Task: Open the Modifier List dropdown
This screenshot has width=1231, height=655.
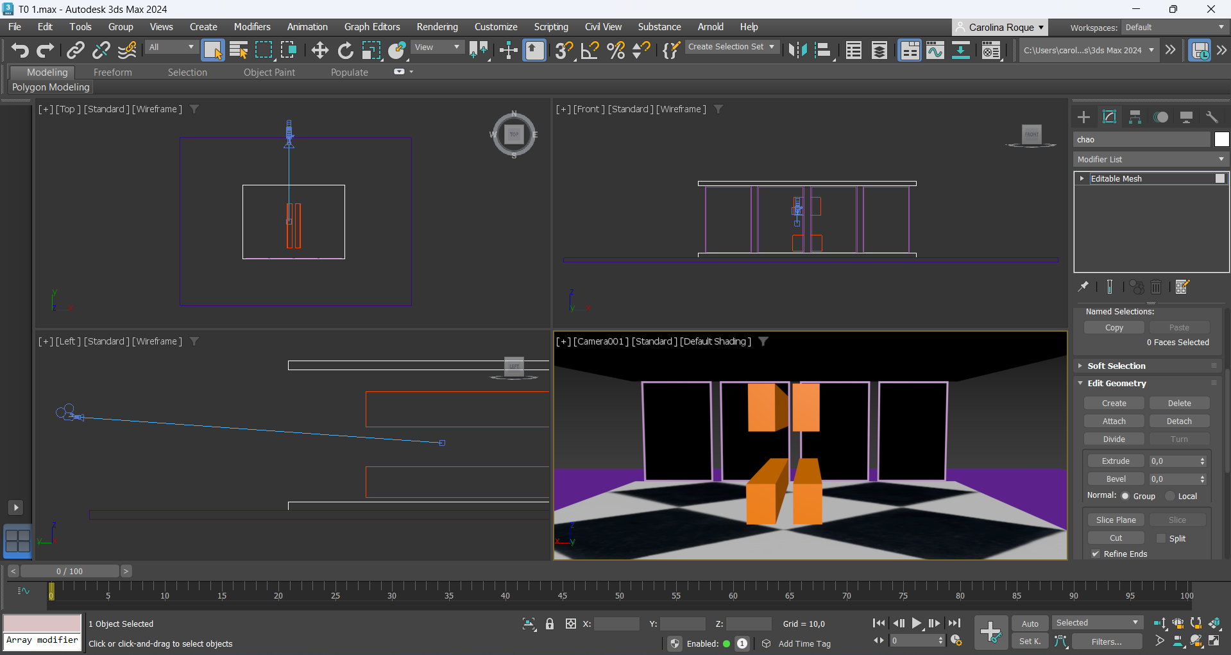Action: click(x=1151, y=159)
